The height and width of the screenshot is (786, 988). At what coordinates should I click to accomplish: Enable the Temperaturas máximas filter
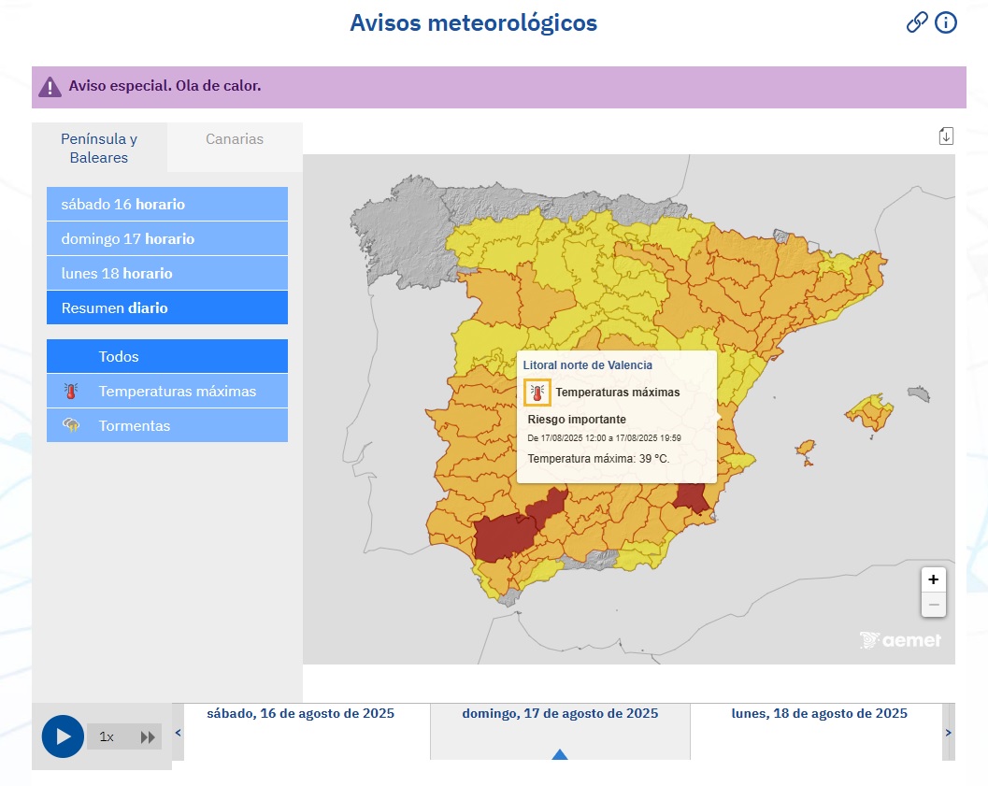(166, 391)
